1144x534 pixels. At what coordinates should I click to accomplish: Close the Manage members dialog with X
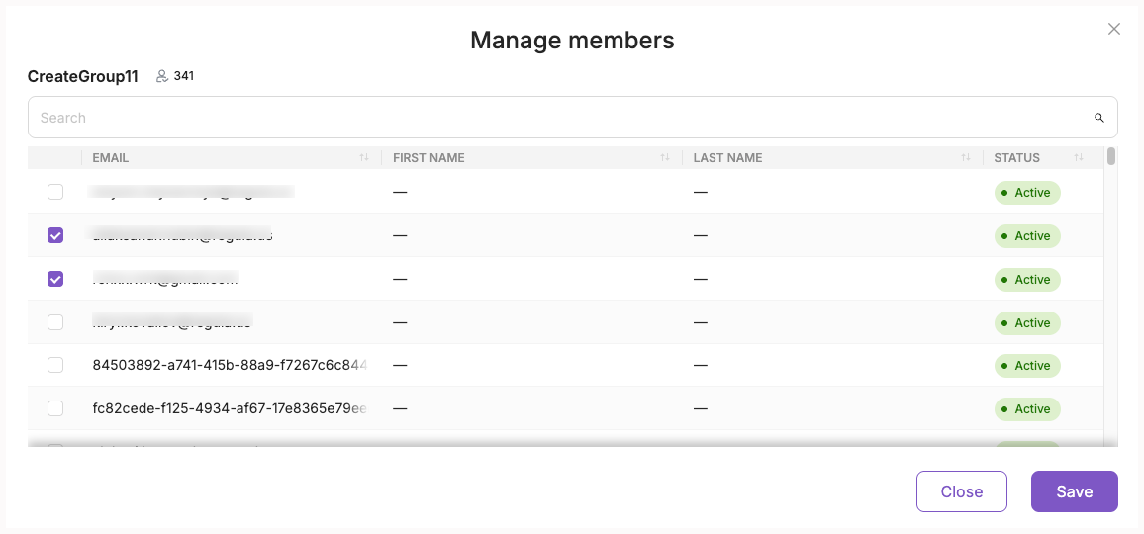click(1113, 30)
